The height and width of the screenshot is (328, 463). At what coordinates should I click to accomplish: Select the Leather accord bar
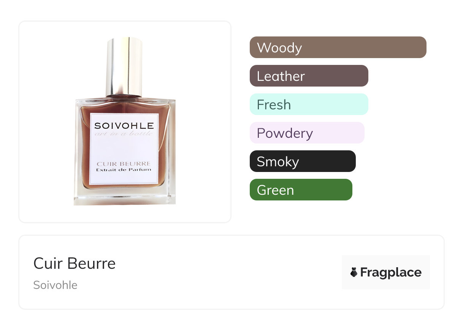click(x=309, y=76)
